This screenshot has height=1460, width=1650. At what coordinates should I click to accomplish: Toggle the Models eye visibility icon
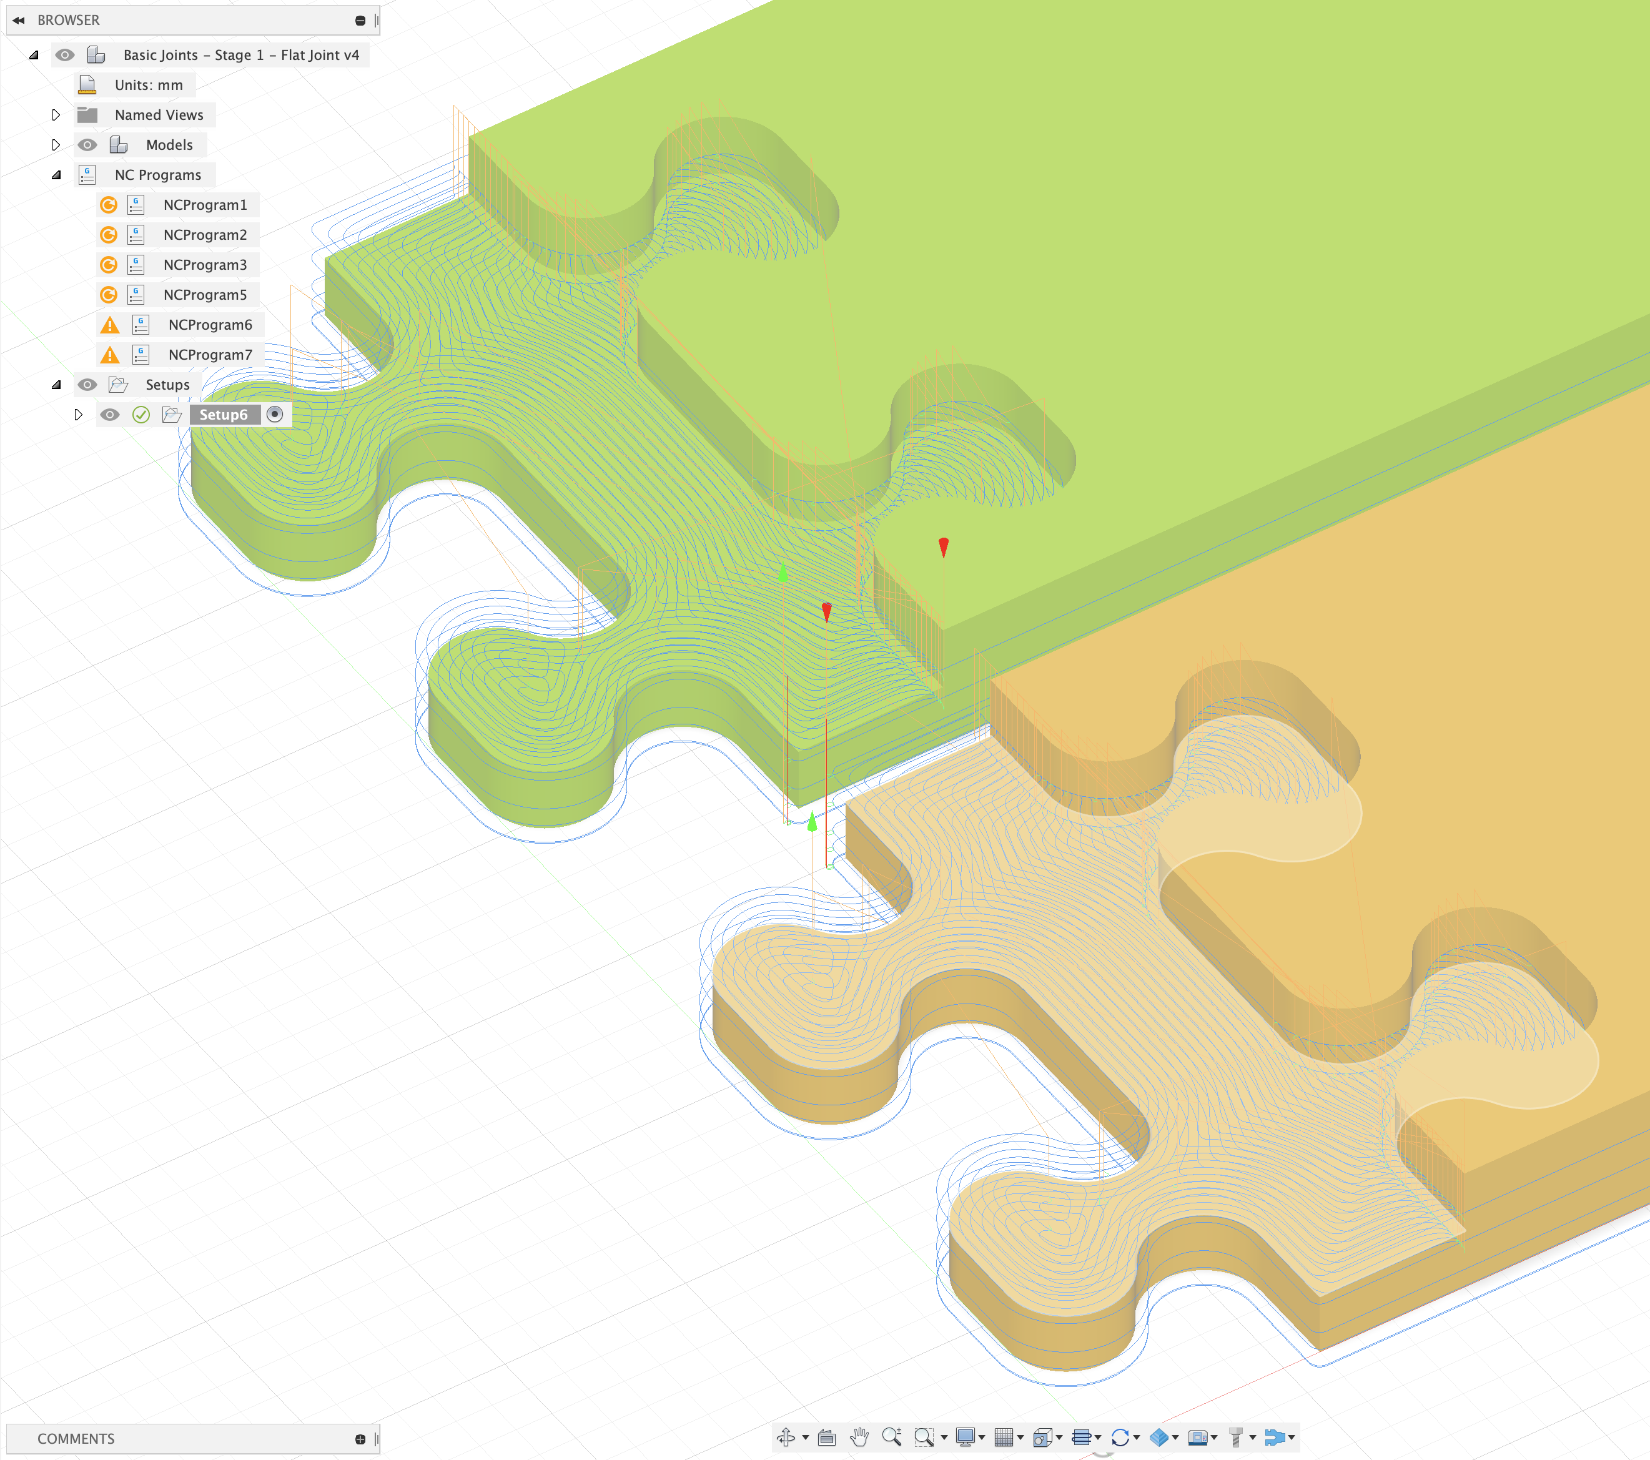pyautogui.click(x=87, y=146)
